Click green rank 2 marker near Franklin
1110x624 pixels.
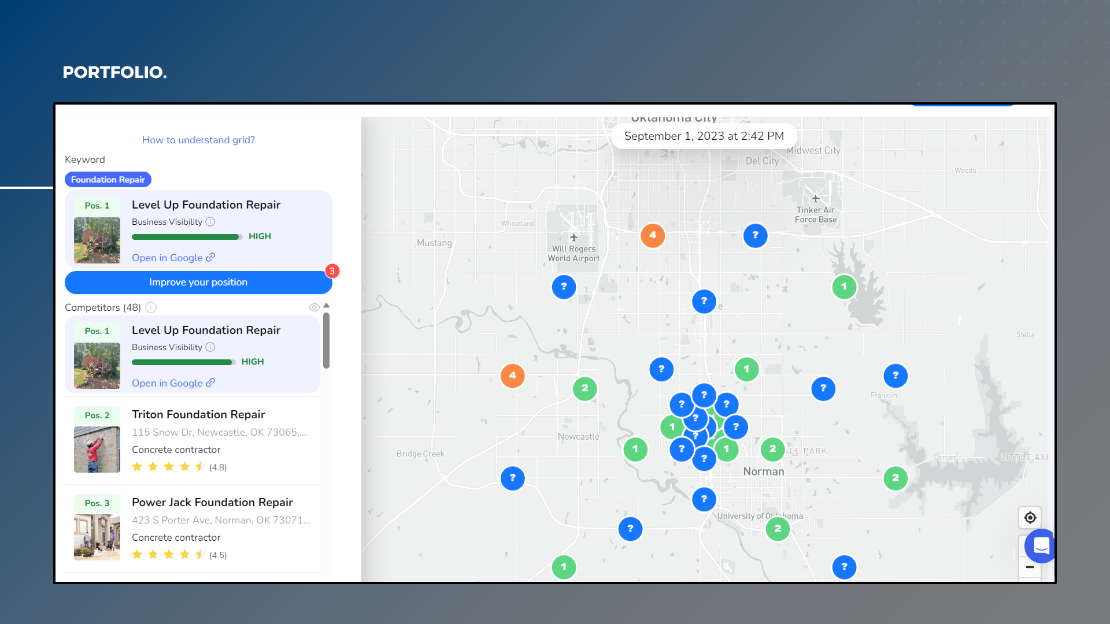895,478
